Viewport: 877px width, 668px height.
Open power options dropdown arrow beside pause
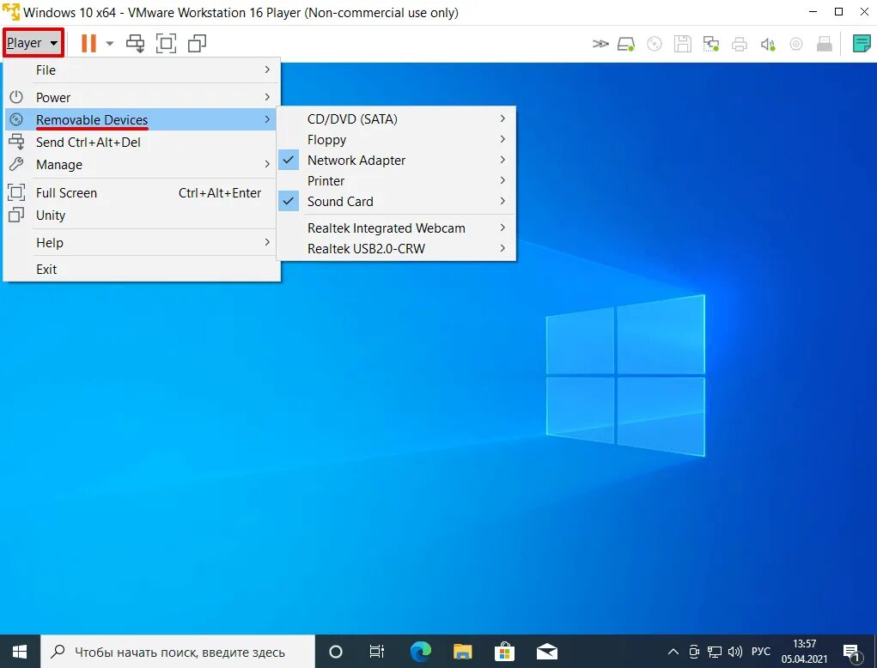[110, 43]
